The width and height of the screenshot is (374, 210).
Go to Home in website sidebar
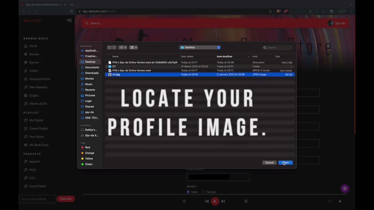(31, 46)
